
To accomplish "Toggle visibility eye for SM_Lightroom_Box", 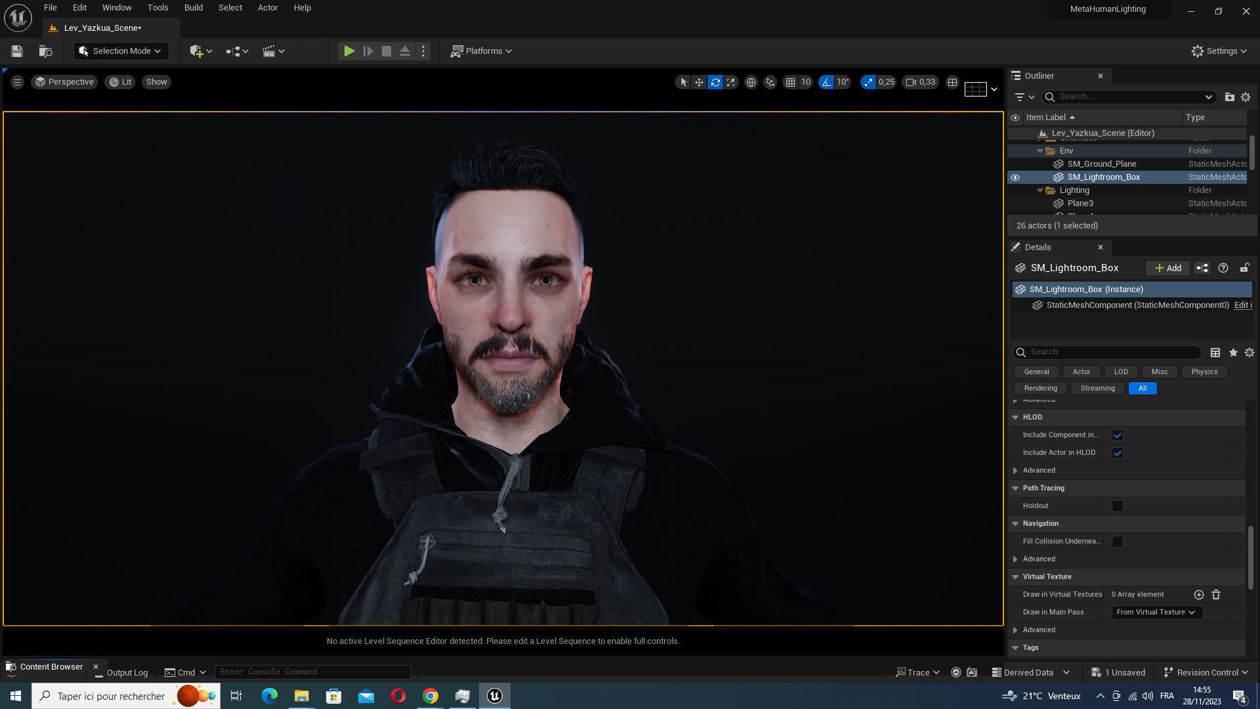I will 1015,177.
